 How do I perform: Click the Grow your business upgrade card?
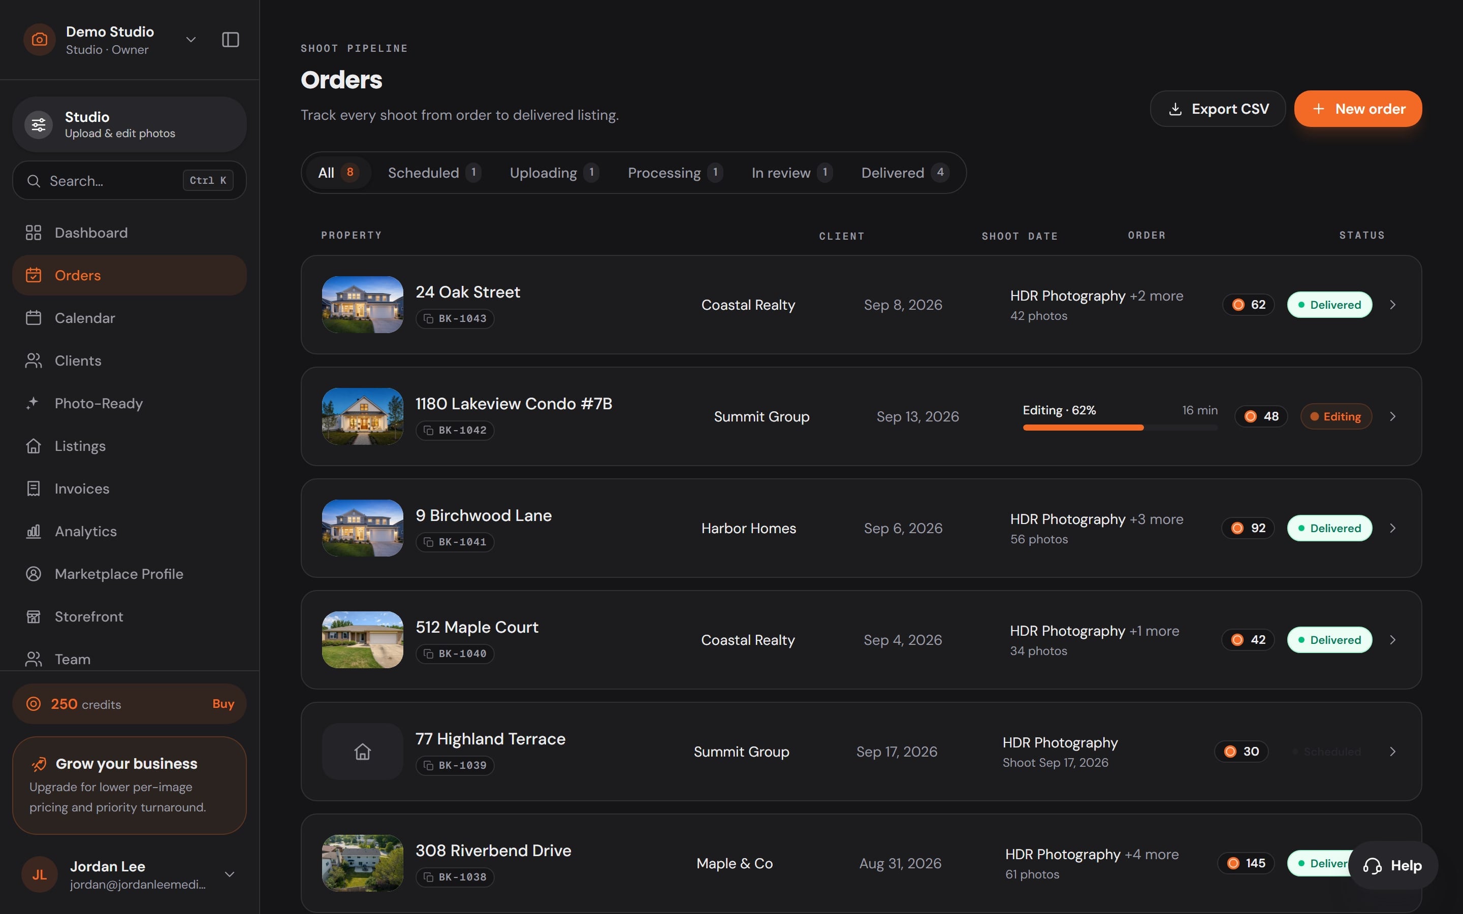(130, 785)
